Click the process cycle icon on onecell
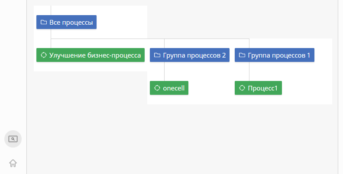 coord(157,88)
